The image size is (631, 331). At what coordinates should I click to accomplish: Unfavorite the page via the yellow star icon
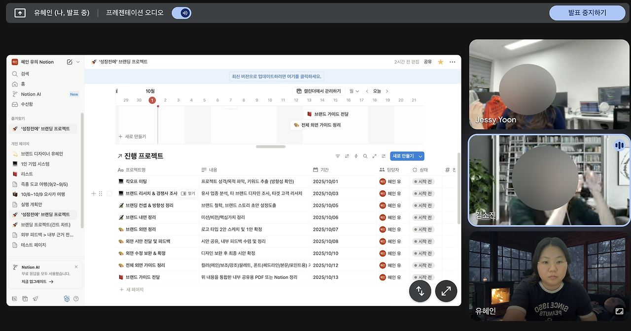(x=440, y=62)
